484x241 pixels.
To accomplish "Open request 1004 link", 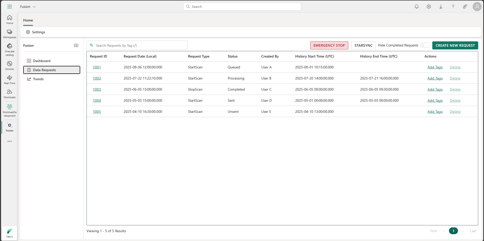I will click(97, 100).
